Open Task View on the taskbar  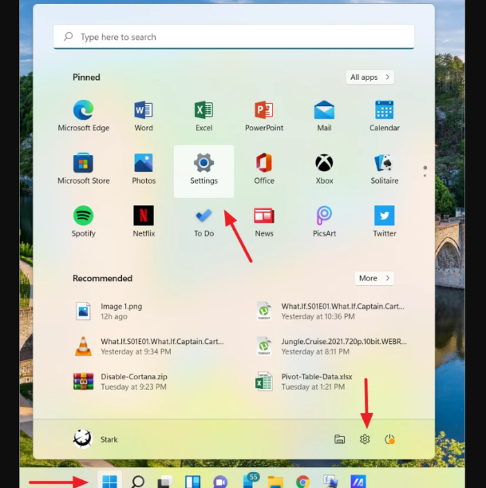pos(165,482)
